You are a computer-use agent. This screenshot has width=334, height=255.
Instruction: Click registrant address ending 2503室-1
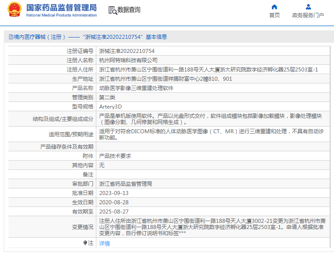[209, 70]
